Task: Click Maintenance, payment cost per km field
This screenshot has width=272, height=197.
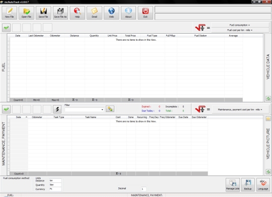Action: (x=240, y=110)
